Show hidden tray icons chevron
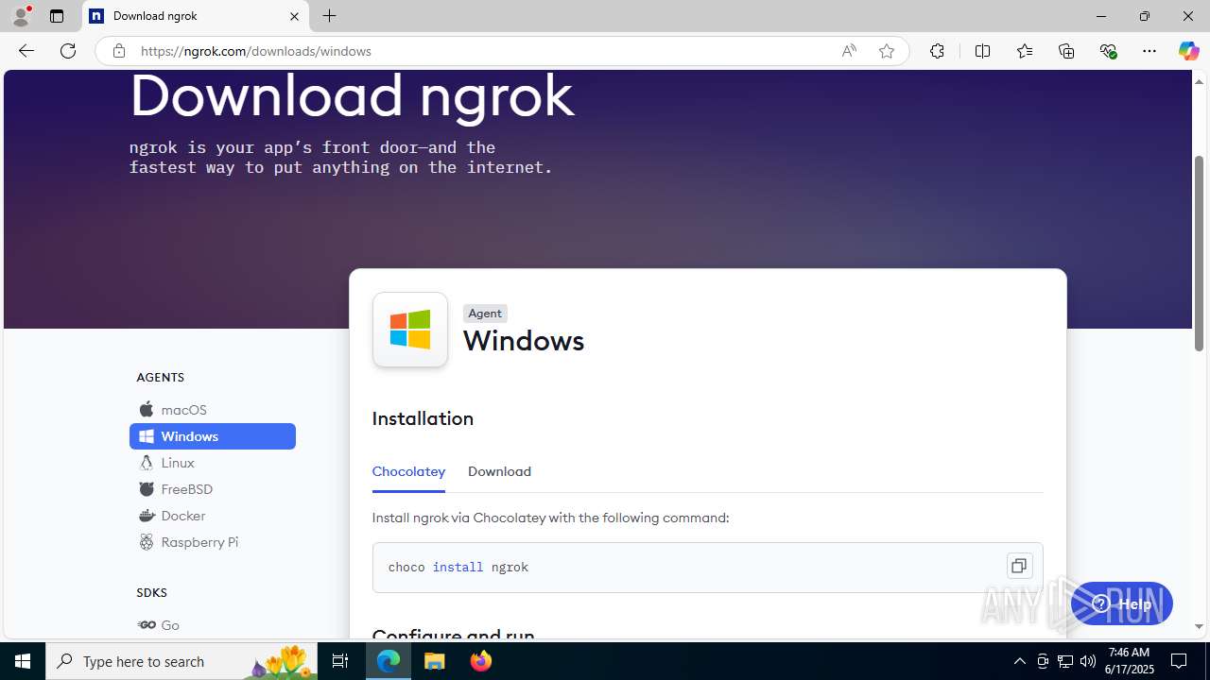This screenshot has height=680, width=1210. point(1019,661)
